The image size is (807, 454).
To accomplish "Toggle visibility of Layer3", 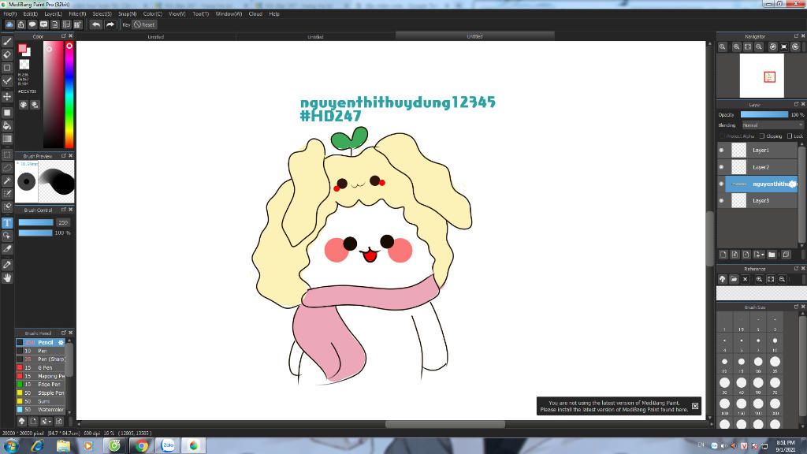I will (x=721, y=201).
